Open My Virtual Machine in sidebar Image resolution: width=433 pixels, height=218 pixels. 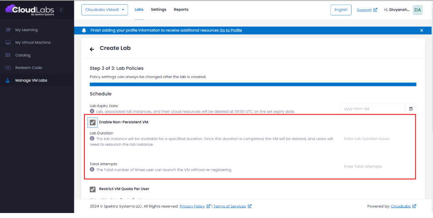coord(37,42)
